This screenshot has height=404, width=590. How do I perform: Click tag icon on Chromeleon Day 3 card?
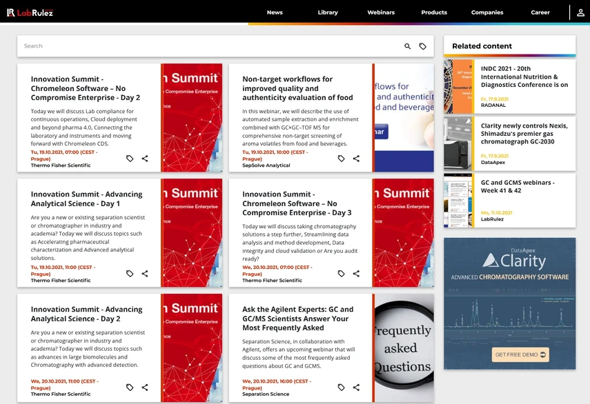click(x=342, y=274)
